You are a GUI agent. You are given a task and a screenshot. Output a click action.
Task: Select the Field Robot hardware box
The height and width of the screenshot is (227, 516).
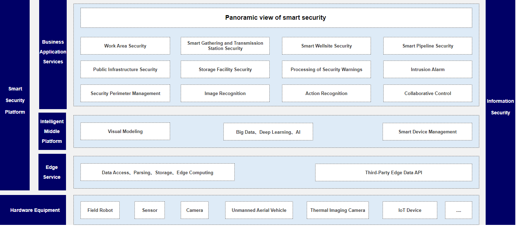tap(100, 210)
